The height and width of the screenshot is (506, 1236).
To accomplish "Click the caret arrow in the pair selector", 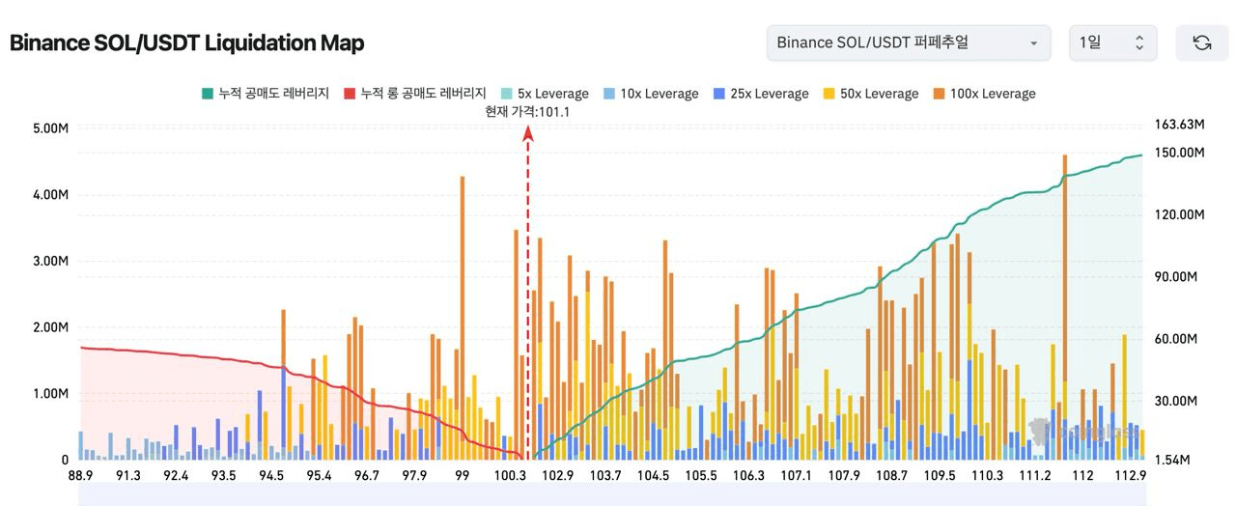I will coord(1034,43).
